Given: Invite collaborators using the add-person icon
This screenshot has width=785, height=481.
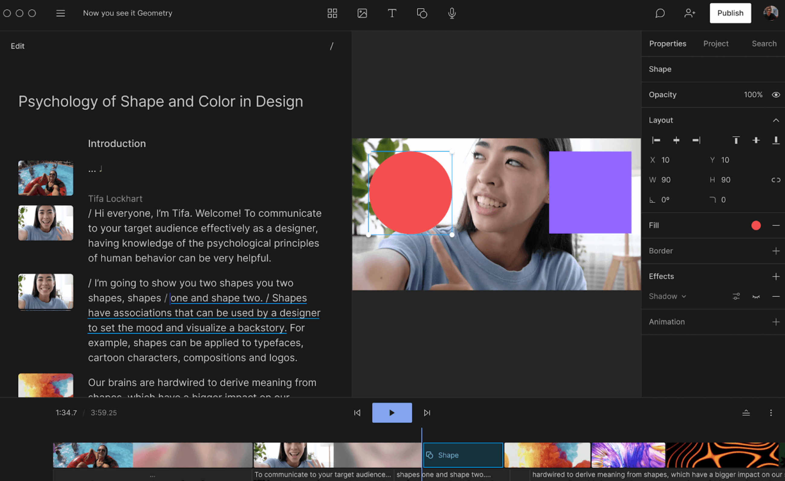Looking at the screenshot, I should [x=690, y=13].
